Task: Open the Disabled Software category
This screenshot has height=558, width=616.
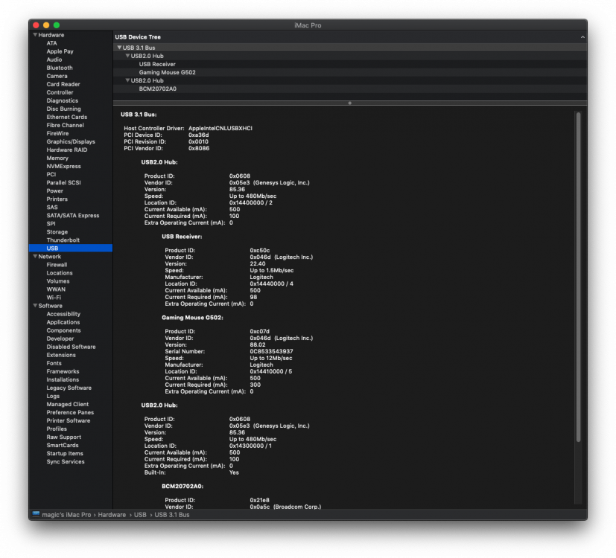Action: pos(71,347)
